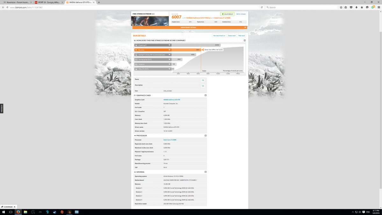Open Task View on the taskbar
The width and height of the screenshot is (382, 215).
(11, 212)
